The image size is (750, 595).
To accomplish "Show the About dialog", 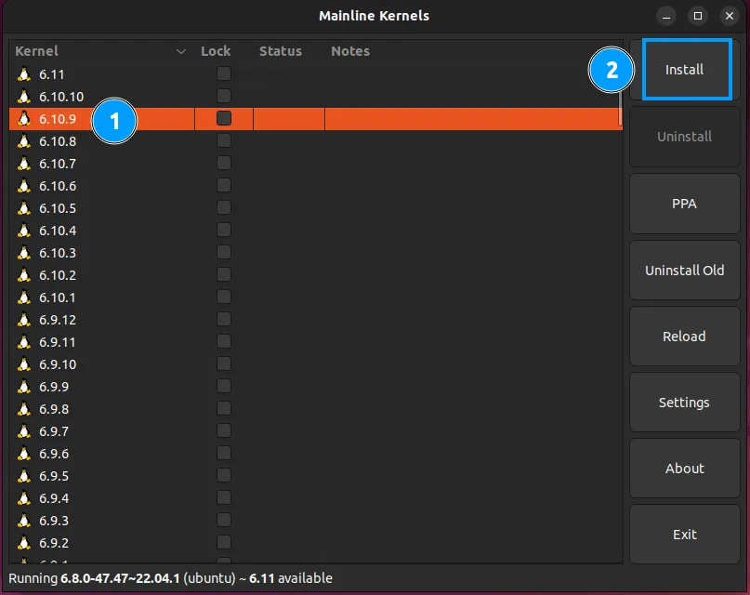I will point(684,469).
